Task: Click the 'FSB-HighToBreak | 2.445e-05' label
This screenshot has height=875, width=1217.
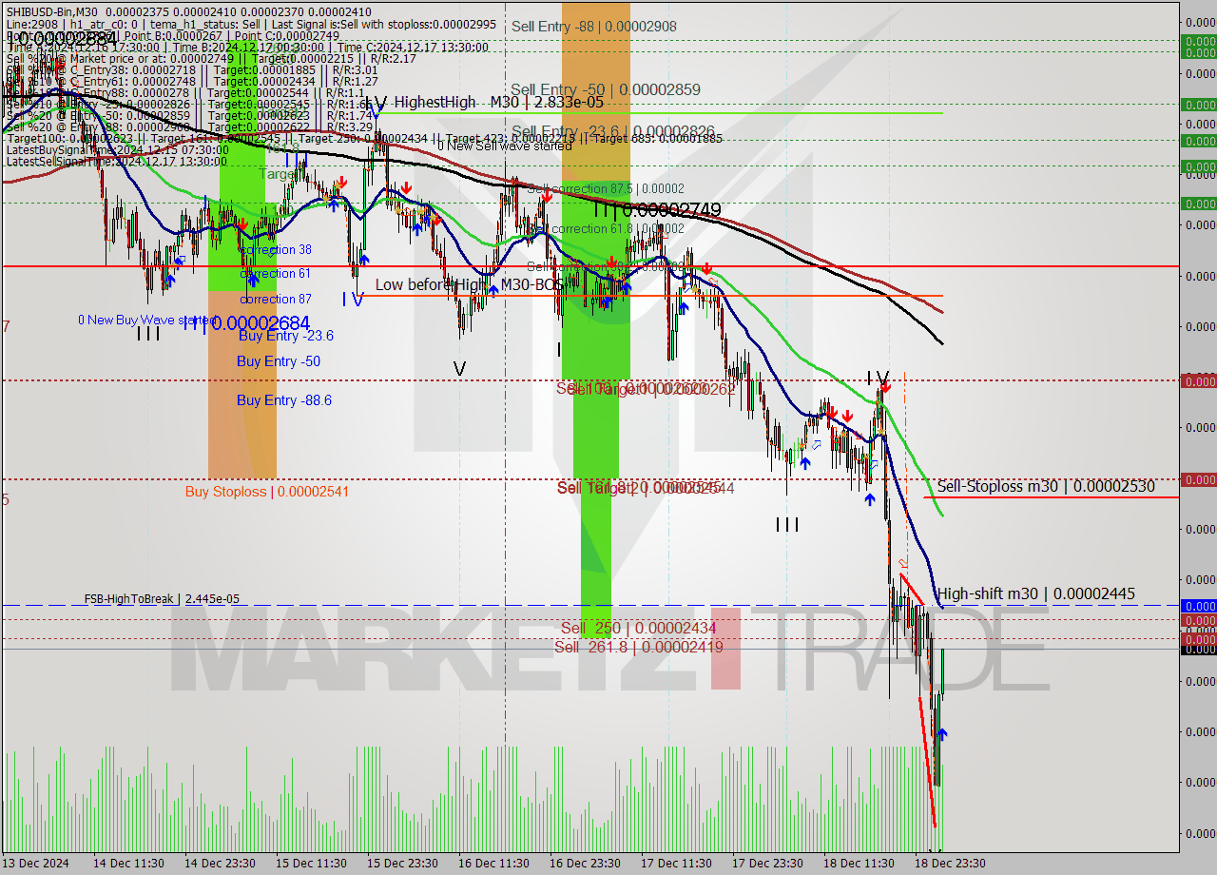Action: pos(162,599)
